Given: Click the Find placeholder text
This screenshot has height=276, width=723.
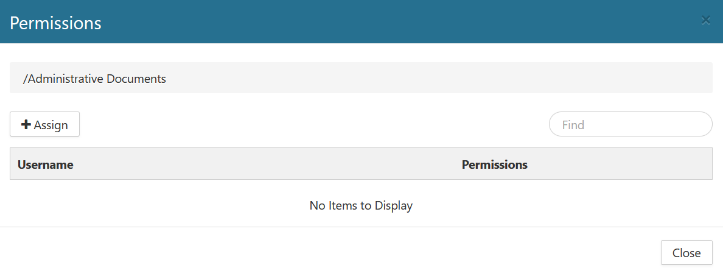Looking at the screenshot, I should coord(573,125).
